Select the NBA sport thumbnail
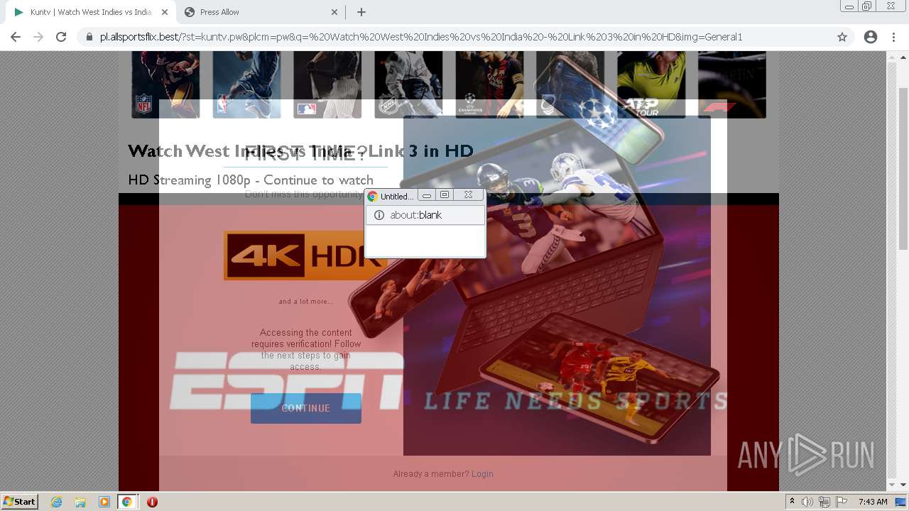This screenshot has width=909, height=511. point(246,84)
